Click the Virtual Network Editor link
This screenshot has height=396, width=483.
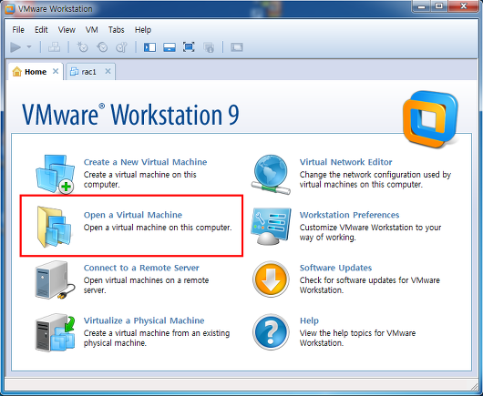click(x=346, y=162)
